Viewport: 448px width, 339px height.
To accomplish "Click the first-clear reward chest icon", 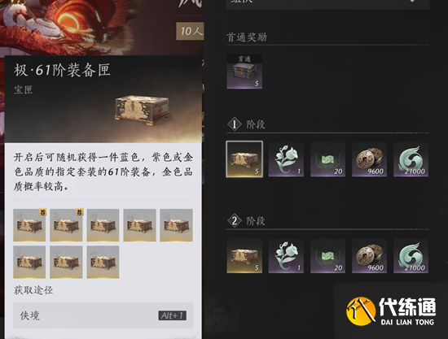I will (244, 72).
